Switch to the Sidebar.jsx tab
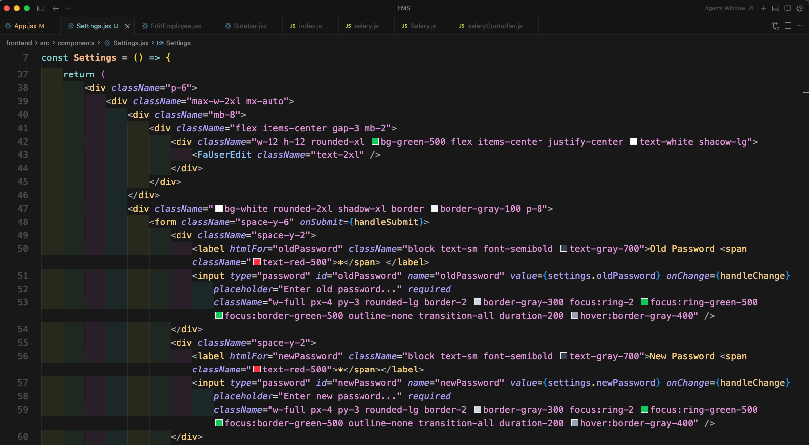 click(250, 26)
